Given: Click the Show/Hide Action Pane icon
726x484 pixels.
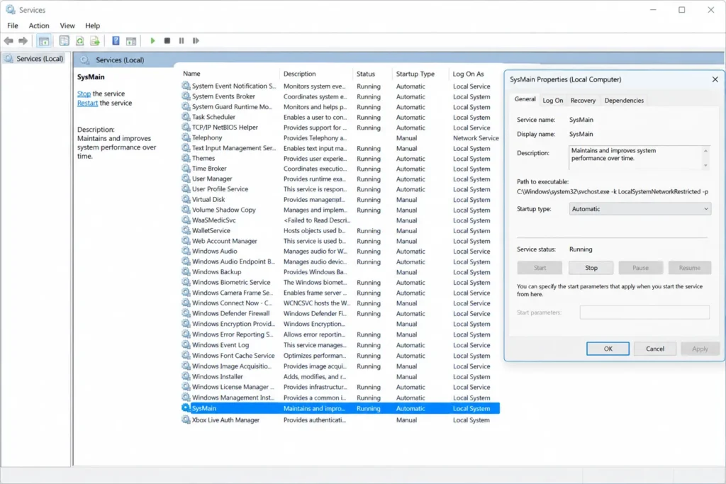Looking at the screenshot, I should tap(131, 40).
